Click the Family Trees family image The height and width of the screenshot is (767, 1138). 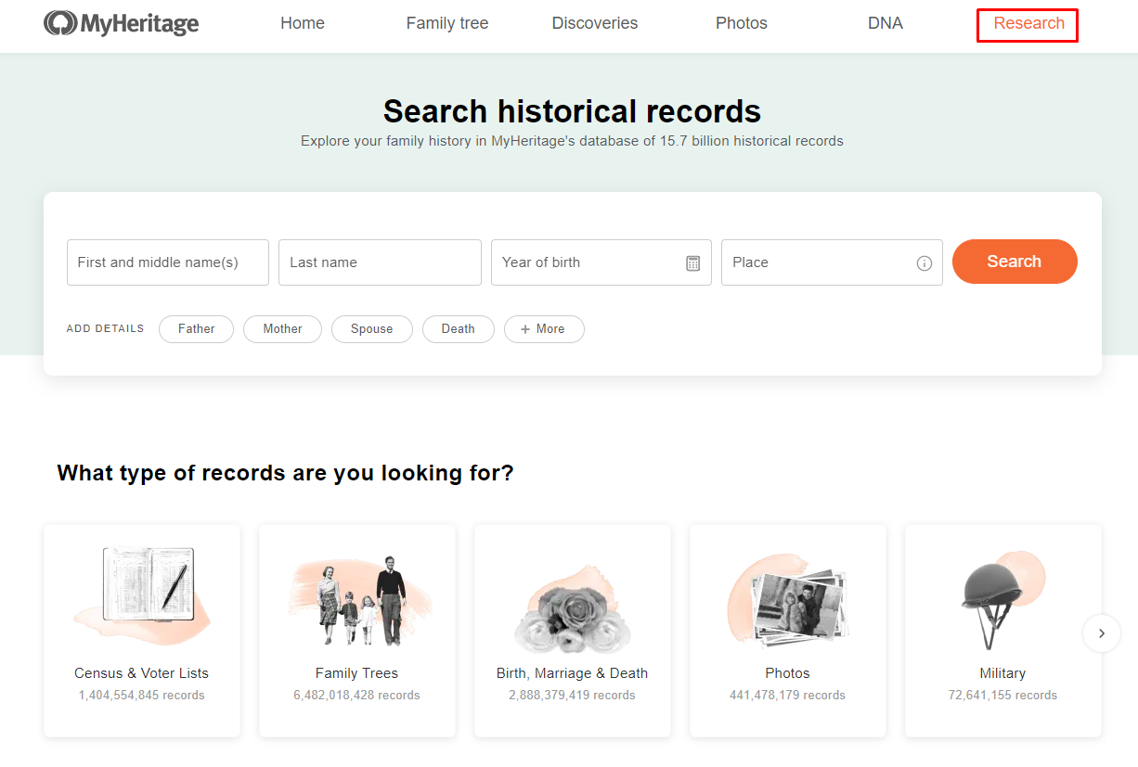pyautogui.click(x=357, y=601)
